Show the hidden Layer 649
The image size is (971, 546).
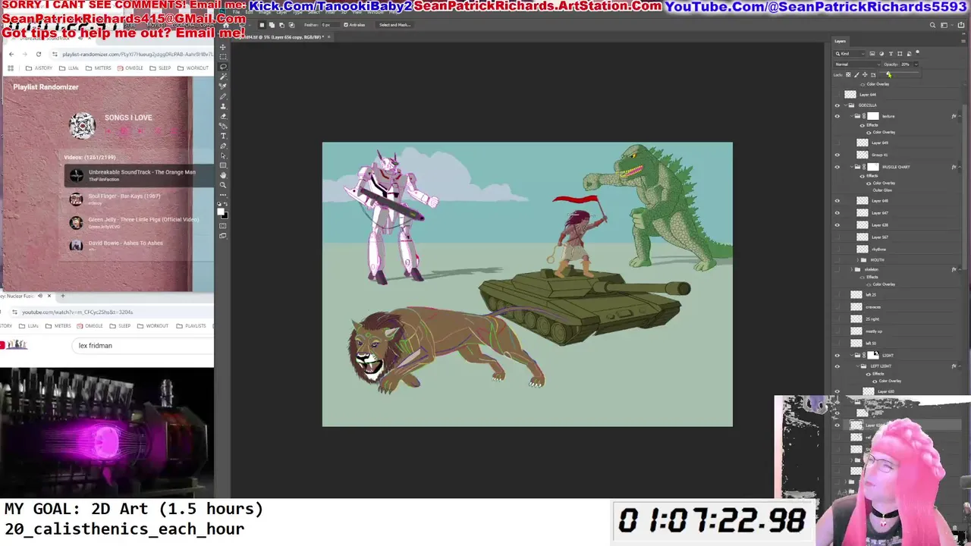coord(837,143)
